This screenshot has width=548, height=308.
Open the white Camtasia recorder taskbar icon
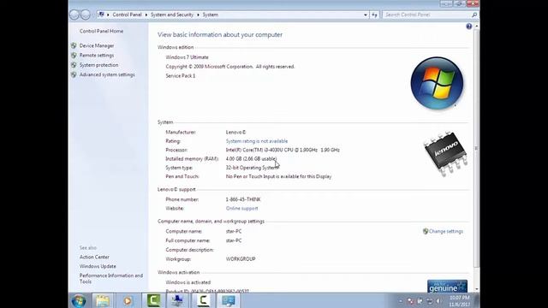203,300
